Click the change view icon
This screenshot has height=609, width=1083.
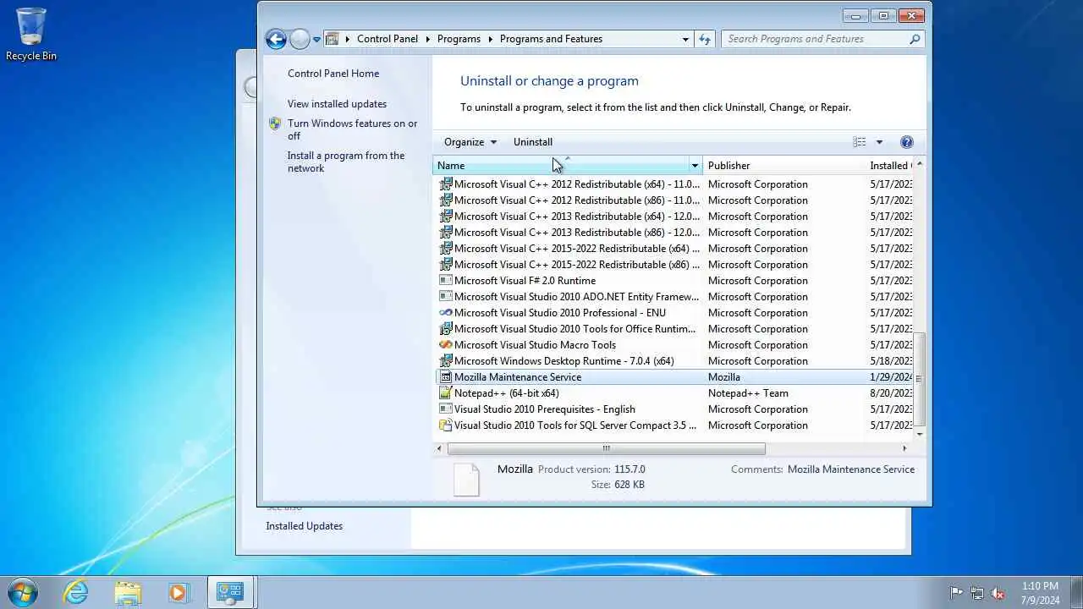pos(860,142)
